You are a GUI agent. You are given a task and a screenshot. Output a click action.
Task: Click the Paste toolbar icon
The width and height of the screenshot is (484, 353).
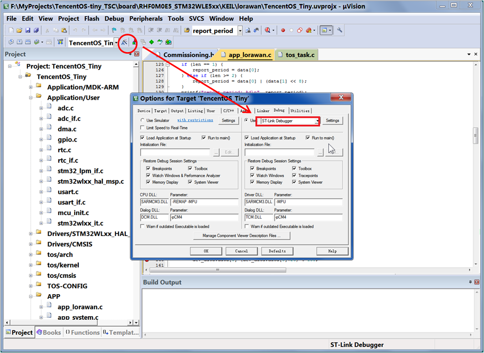pos(64,30)
